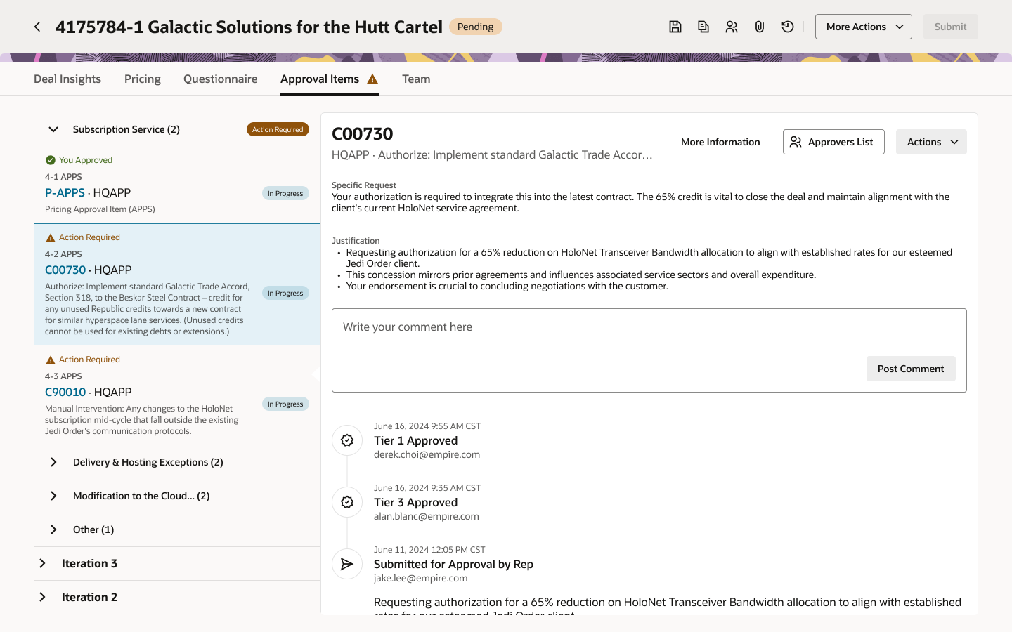Post the comment
Image resolution: width=1012 pixels, height=632 pixels.
tap(911, 369)
